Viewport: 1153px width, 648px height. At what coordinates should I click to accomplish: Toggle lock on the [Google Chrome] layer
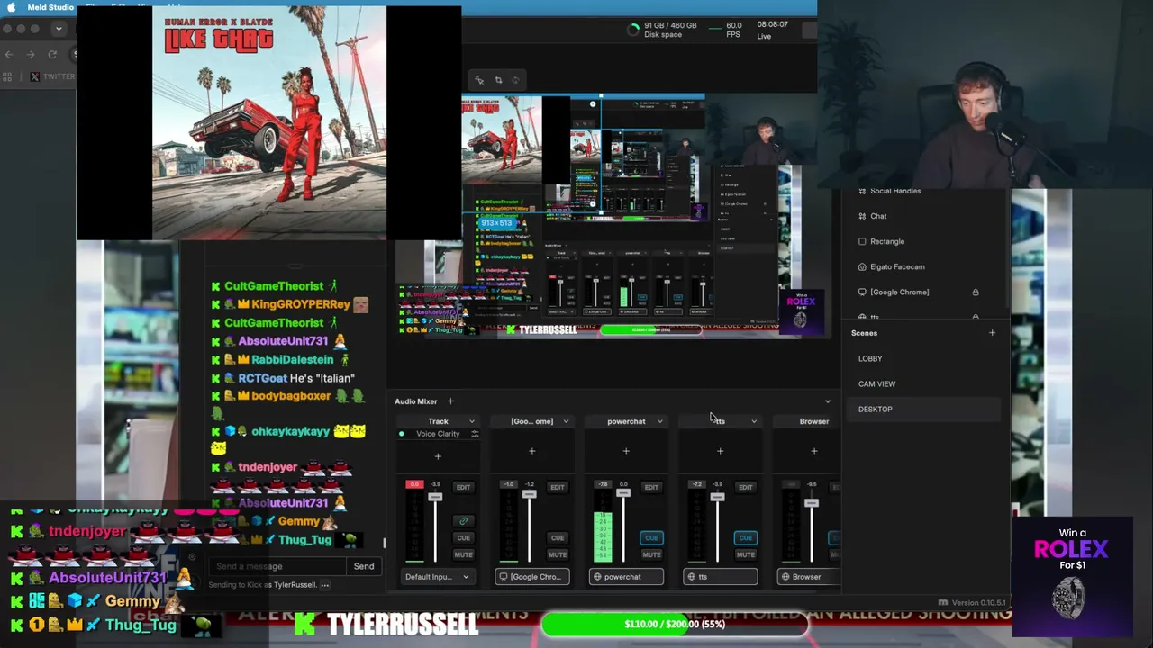click(x=975, y=292)
